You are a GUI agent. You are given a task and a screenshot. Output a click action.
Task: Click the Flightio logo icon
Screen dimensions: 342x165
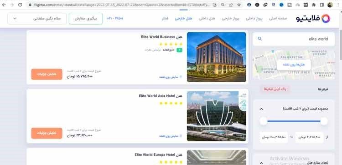pos(326,19)
